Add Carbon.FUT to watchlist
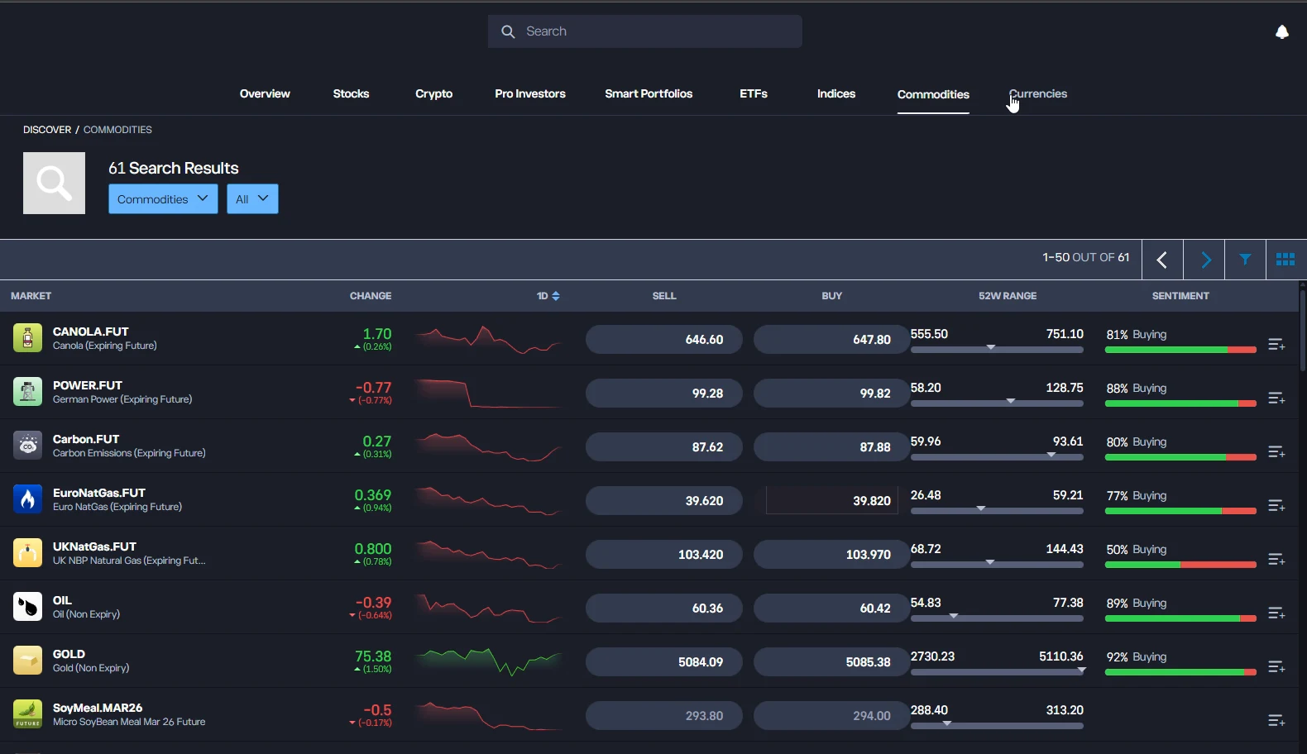 (1276, 451)
